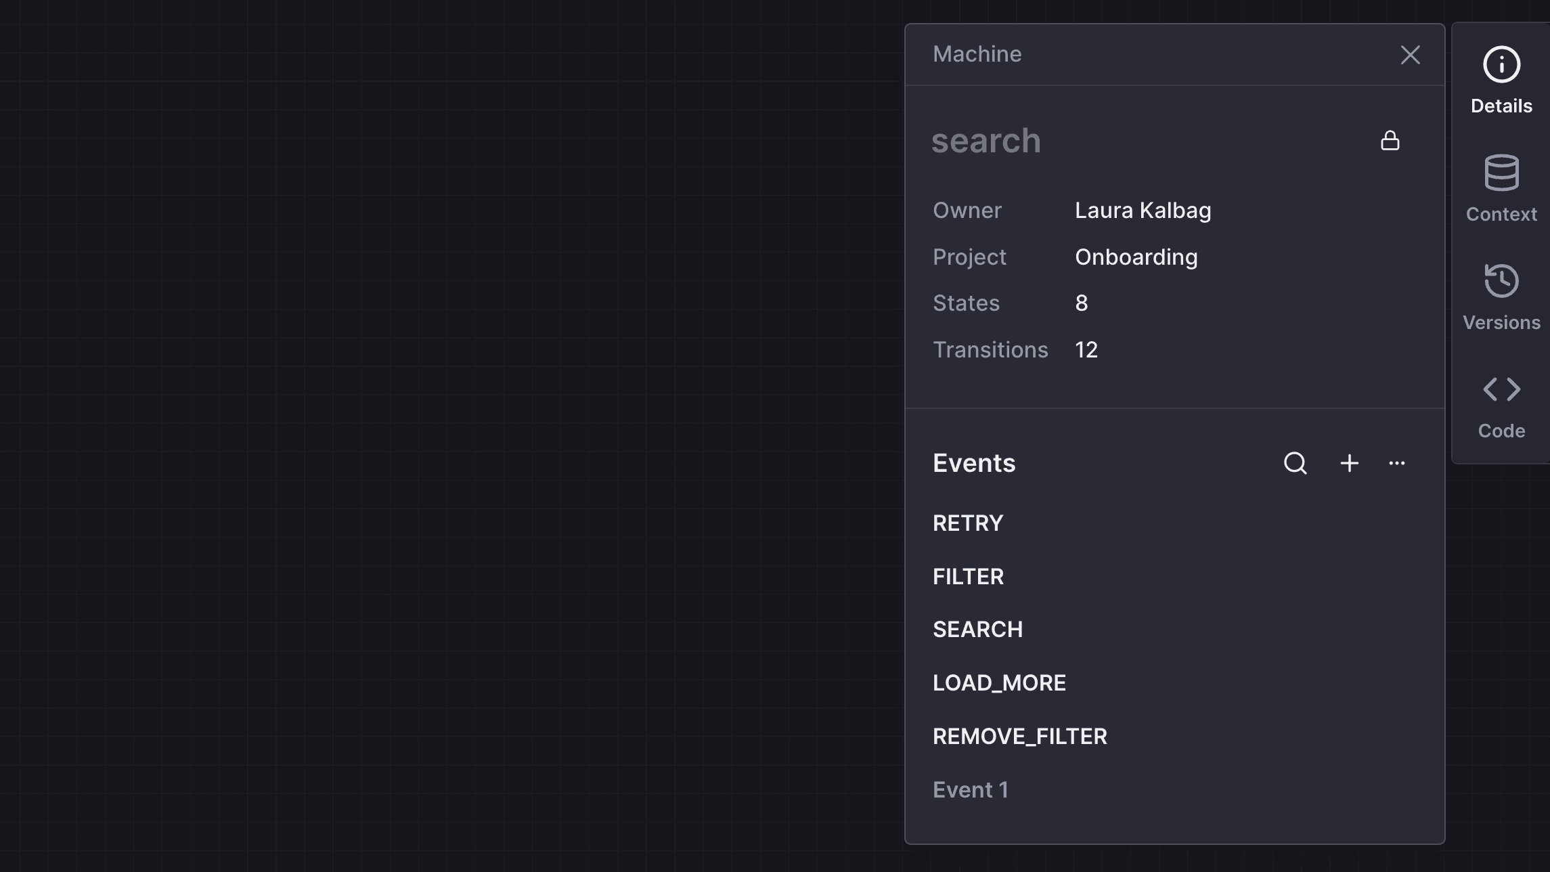Select the RETRY event
The height and width of the screenshot is (872, 1550).
coord(968,523)
